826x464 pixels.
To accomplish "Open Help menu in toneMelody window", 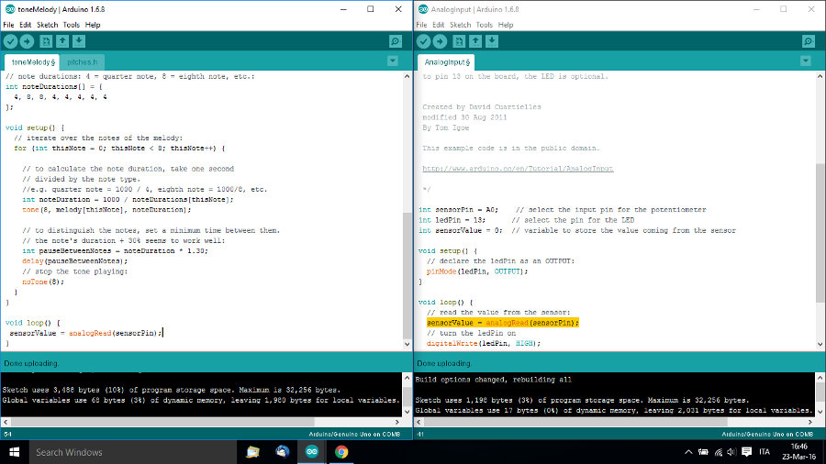I will [93, 25].
